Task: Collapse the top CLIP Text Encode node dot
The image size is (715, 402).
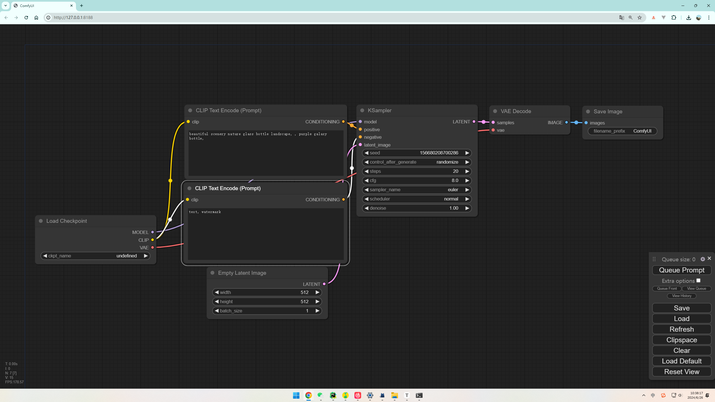Action: coord(190,110)
